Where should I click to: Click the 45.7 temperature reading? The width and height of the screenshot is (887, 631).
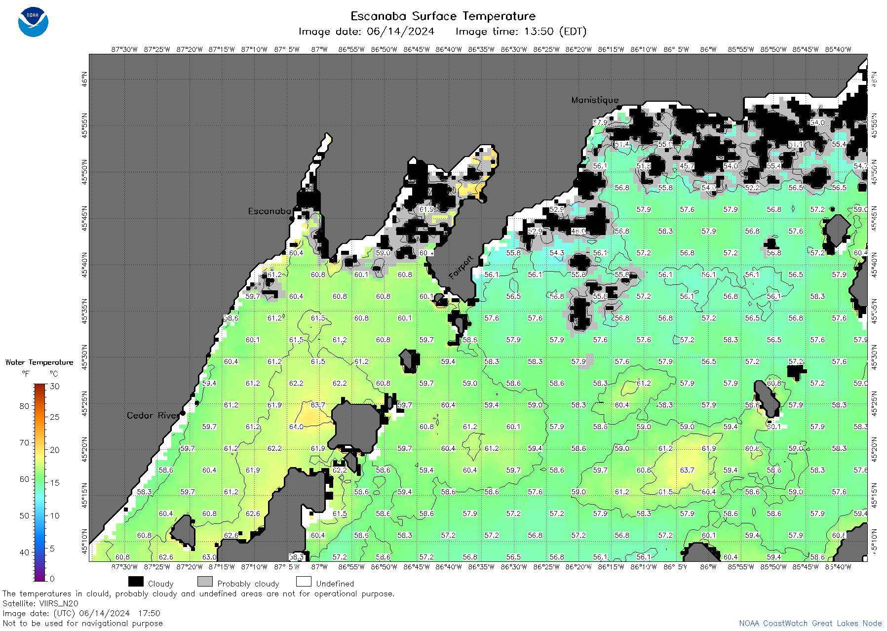pyautogui.click(x=687, y=166)
